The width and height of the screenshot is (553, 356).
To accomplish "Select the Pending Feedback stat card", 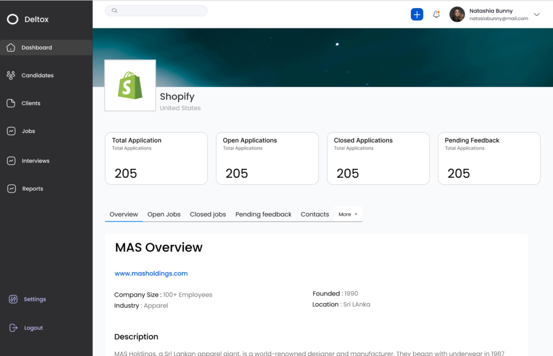I will [489, 158].
